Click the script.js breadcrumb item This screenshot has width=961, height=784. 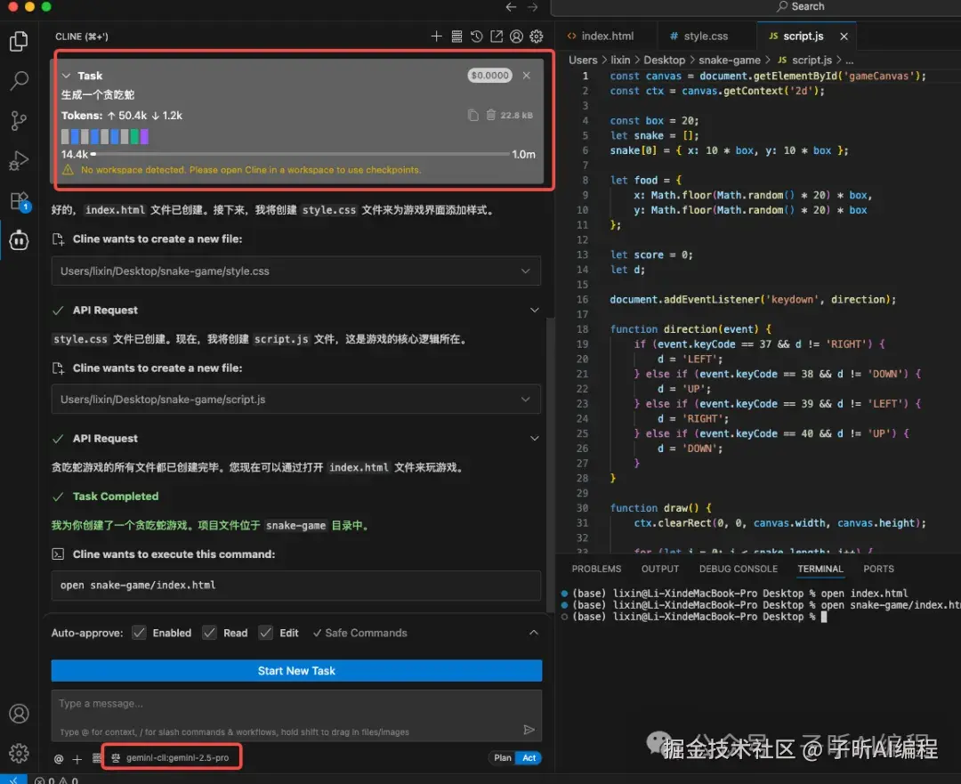[x=804, y=61]
